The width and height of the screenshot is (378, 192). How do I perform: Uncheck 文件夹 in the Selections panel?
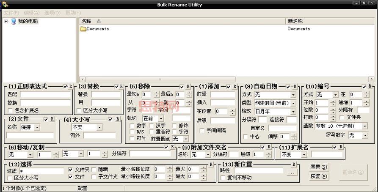[70, 170]
